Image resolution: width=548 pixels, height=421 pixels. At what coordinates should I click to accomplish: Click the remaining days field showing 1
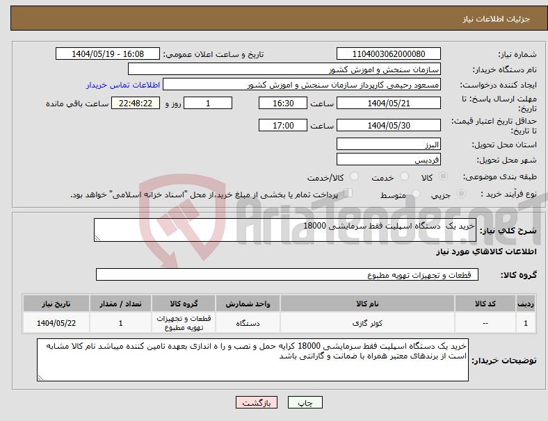pos(208,103)
